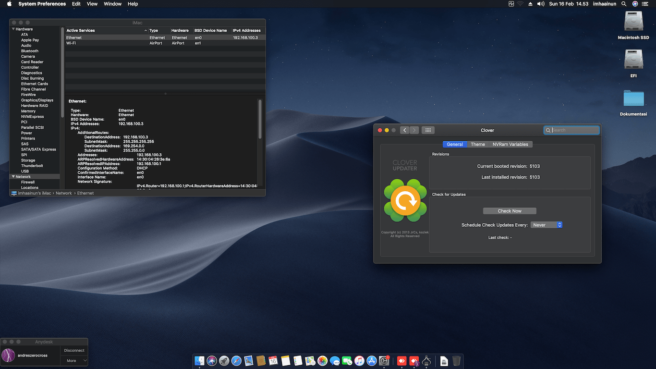Viewport: 656px width, 369px height.
Task: Open Trash in the dock
Action: coord(456,361)
